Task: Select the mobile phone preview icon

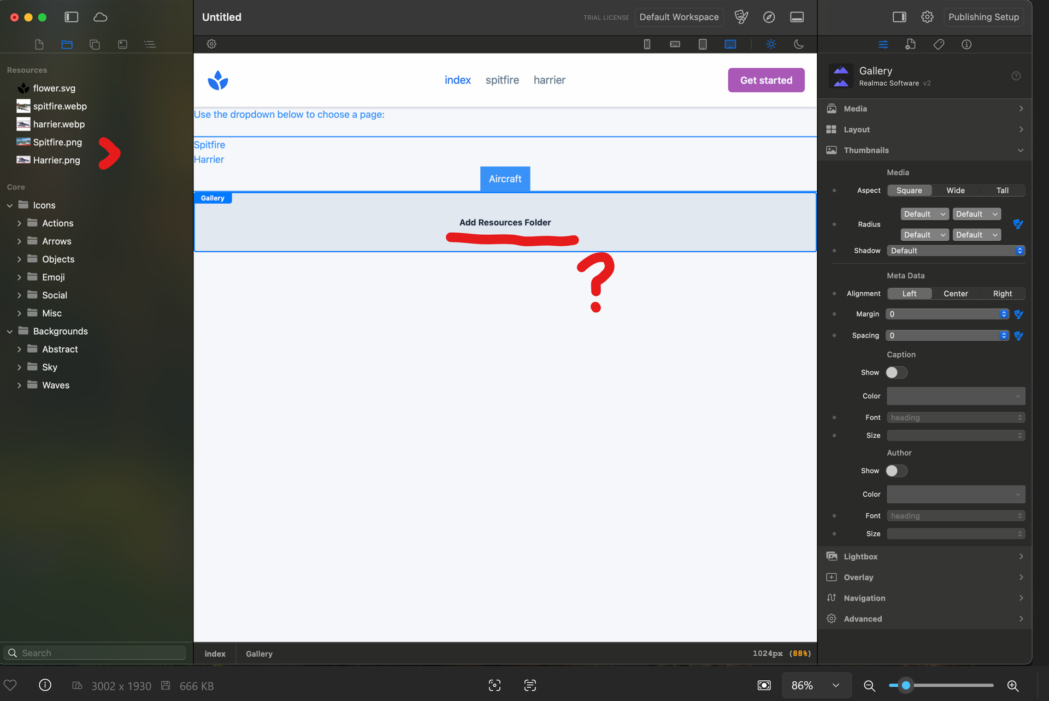Action: point(647,44)
